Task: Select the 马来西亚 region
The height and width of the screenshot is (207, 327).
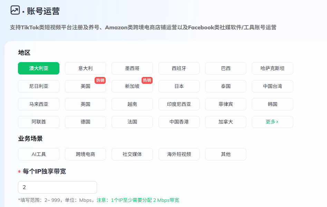Action: (39, 104)
